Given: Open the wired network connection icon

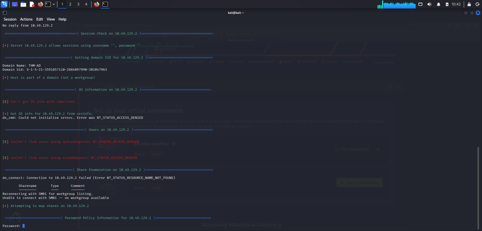Looking at the screenshot, I should [420, 4].
